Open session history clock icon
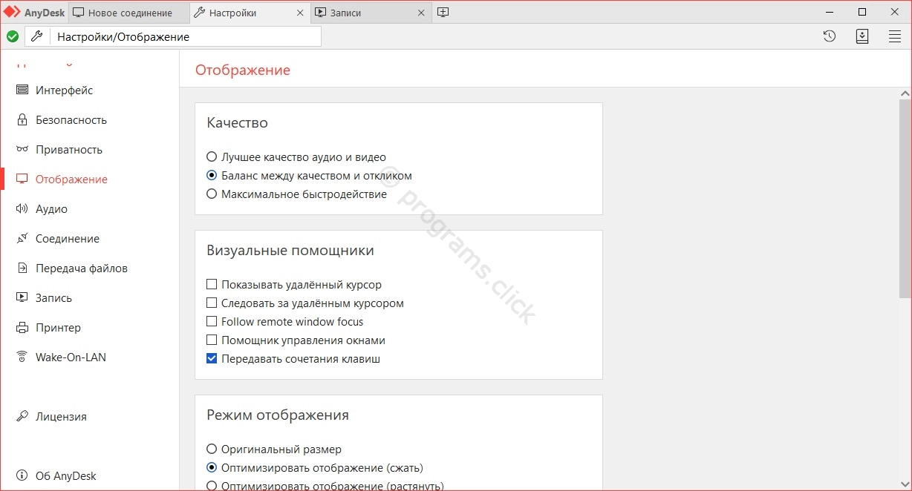This screenshot has height=491, width=912. coord(830,36)
